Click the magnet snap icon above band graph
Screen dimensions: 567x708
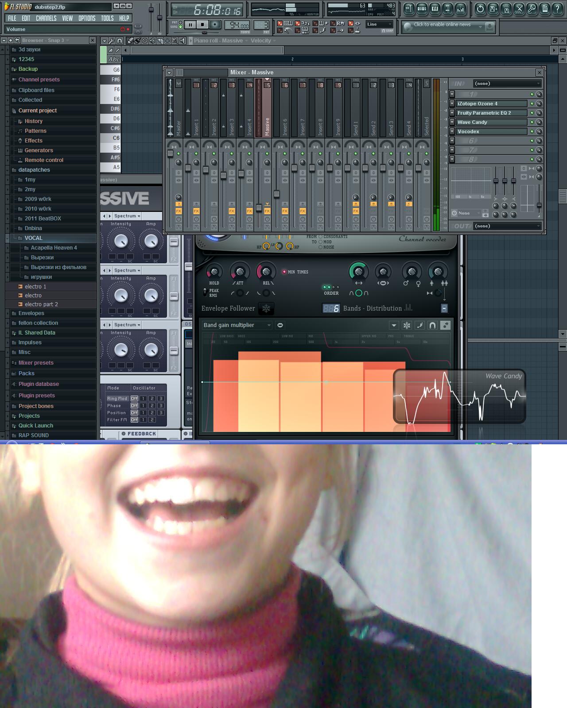pyautogui.click(x=432, y=325)
